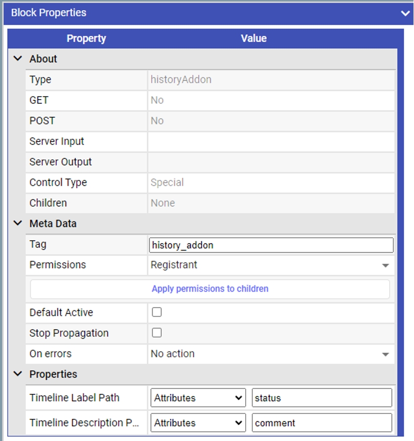Select the Server Input value cell
Image resolution: width=414 pixels, height=441 pixels.
(x=271, y=142)
